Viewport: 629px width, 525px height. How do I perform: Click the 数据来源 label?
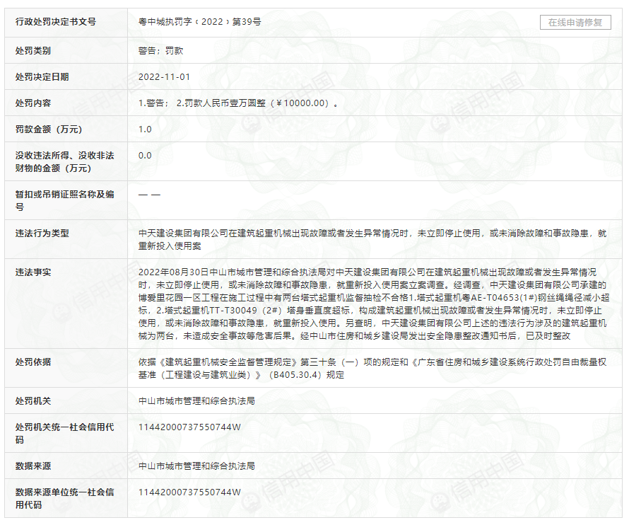pyautogui.click(x=33, y=466)
